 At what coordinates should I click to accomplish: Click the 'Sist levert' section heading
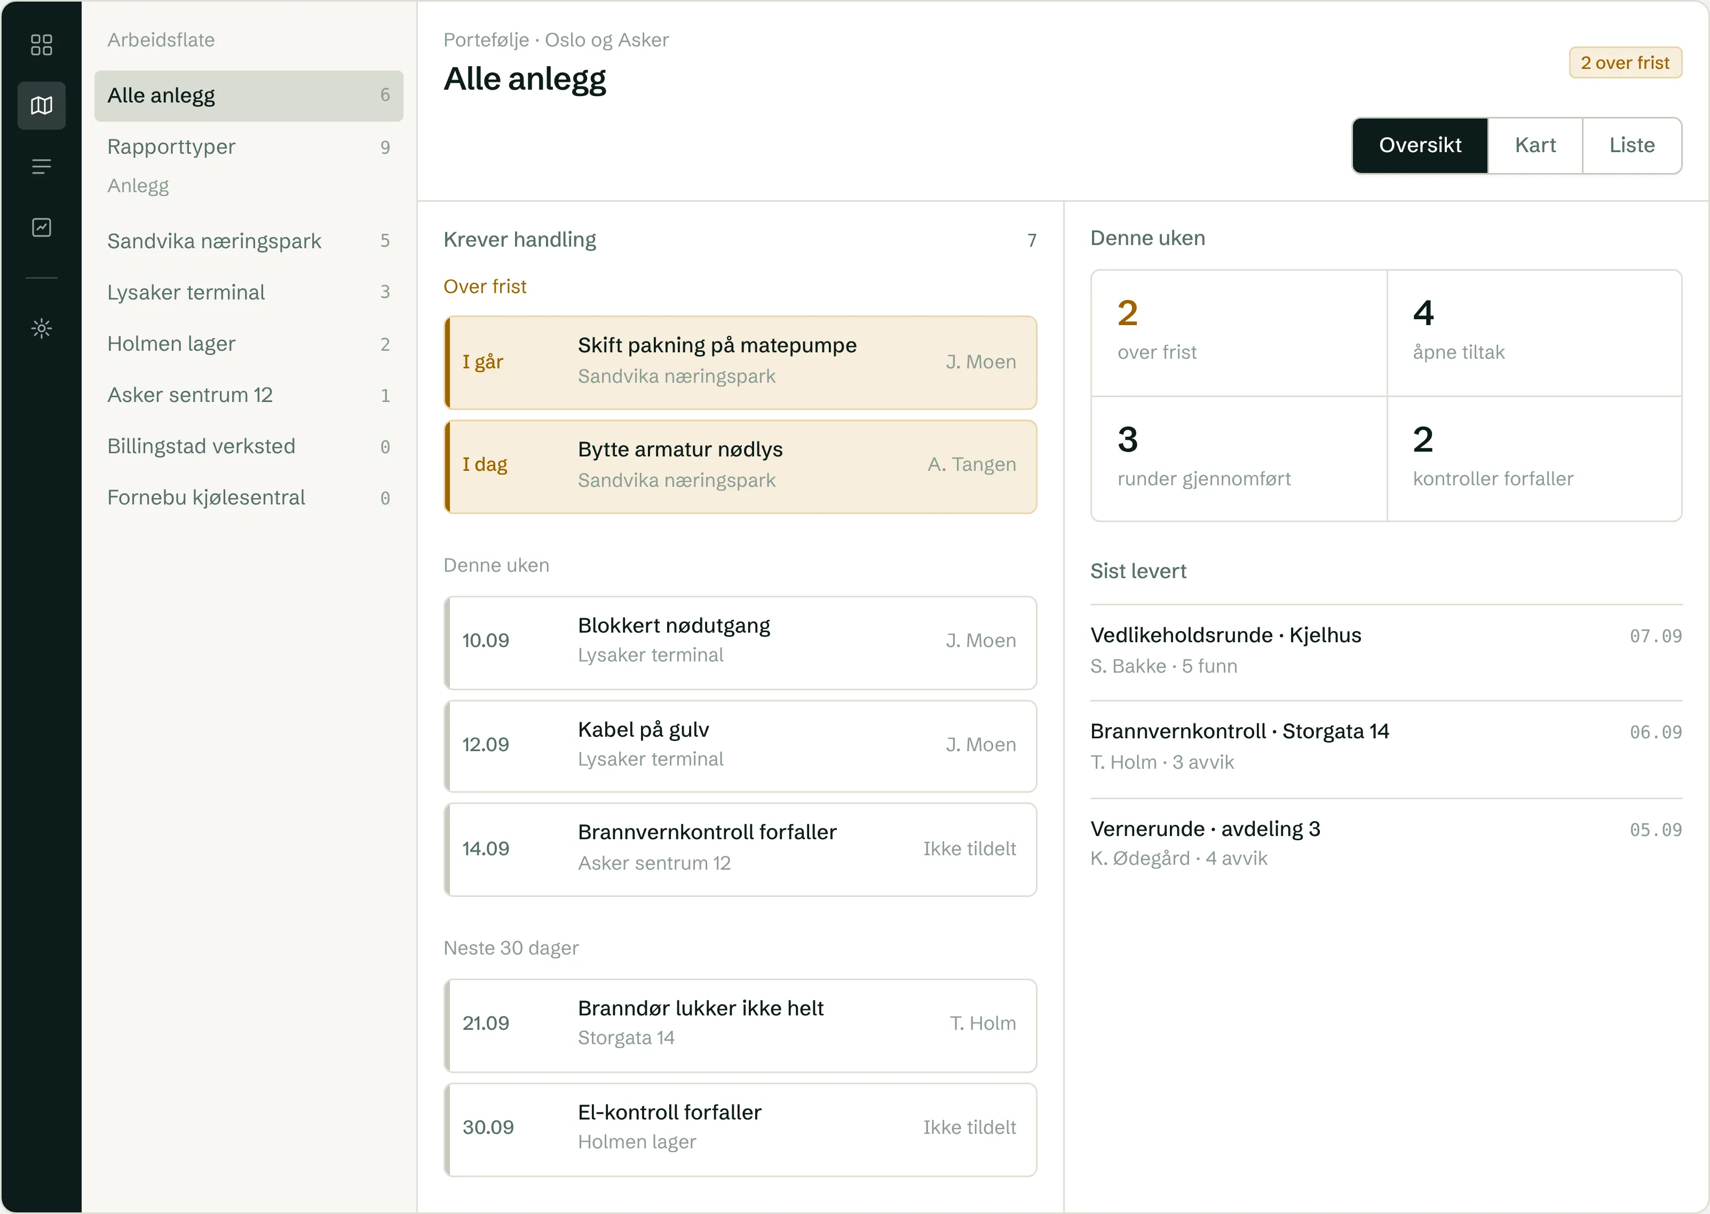[x=1137, y=571]
